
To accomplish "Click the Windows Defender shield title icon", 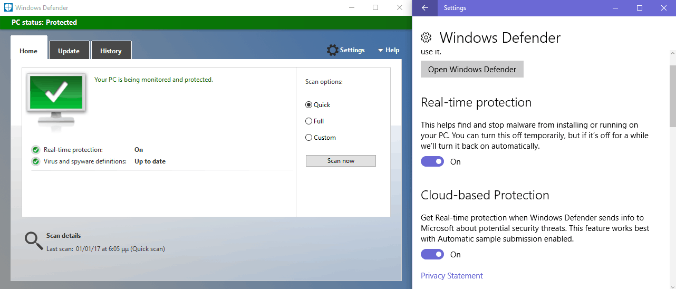I will click(8, 8).
